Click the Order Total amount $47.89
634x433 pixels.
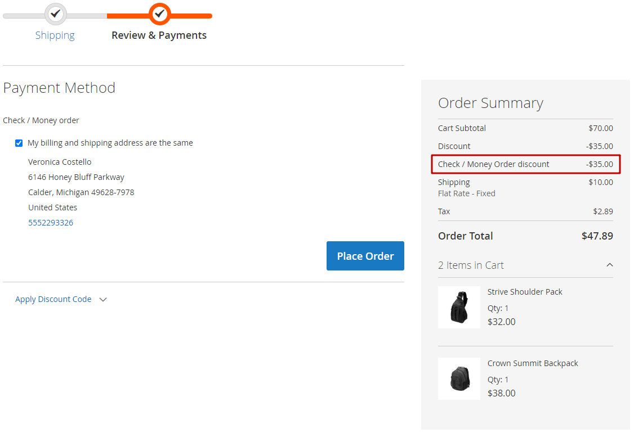click(x=597, y=236)
